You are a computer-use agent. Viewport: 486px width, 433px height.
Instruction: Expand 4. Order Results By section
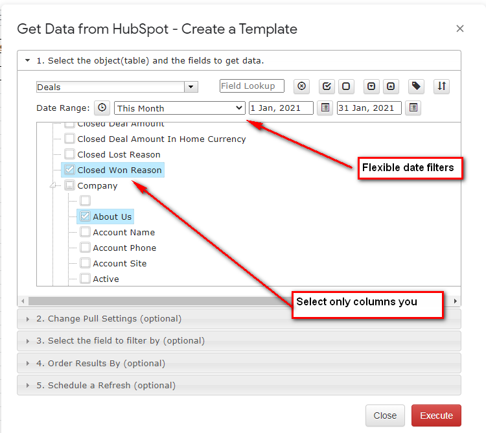click(x=239, y=363)
